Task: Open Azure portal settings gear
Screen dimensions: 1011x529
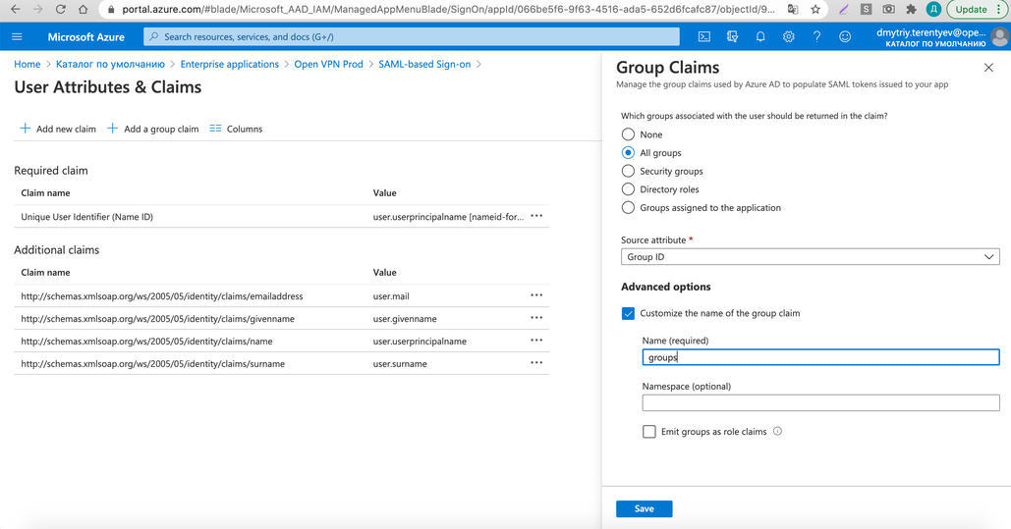Action: pos(789,36)
